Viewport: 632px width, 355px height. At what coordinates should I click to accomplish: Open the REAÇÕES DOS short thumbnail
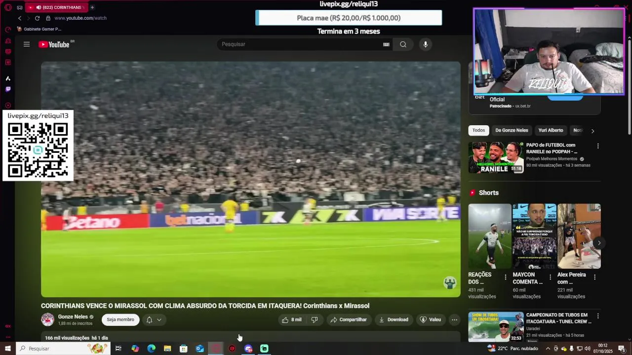click(490, 236)
